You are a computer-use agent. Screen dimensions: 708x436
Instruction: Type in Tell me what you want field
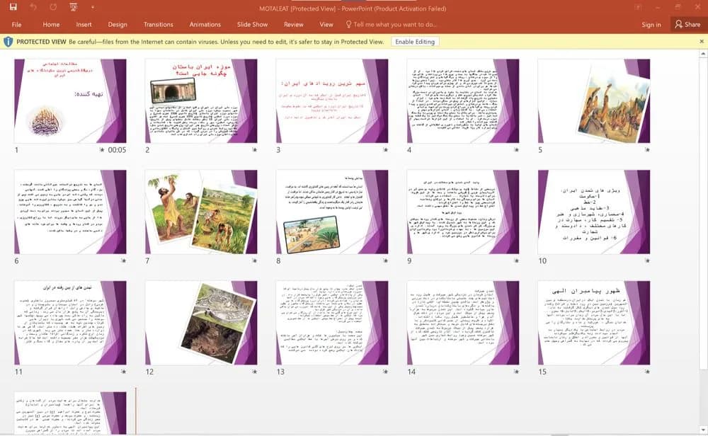[x=395, y=24]
